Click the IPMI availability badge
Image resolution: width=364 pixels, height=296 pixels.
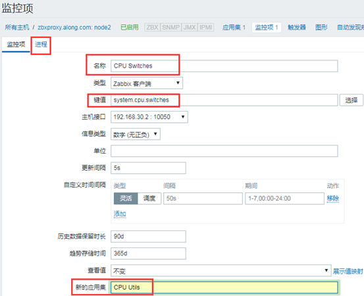click(x=205, y=28)
